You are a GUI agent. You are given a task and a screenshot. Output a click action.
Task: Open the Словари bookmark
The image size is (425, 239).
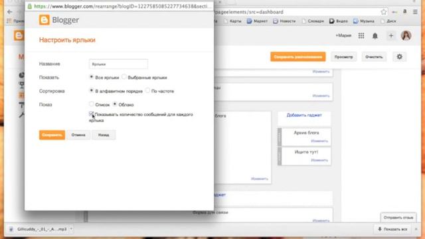click(x=313, y=21)
